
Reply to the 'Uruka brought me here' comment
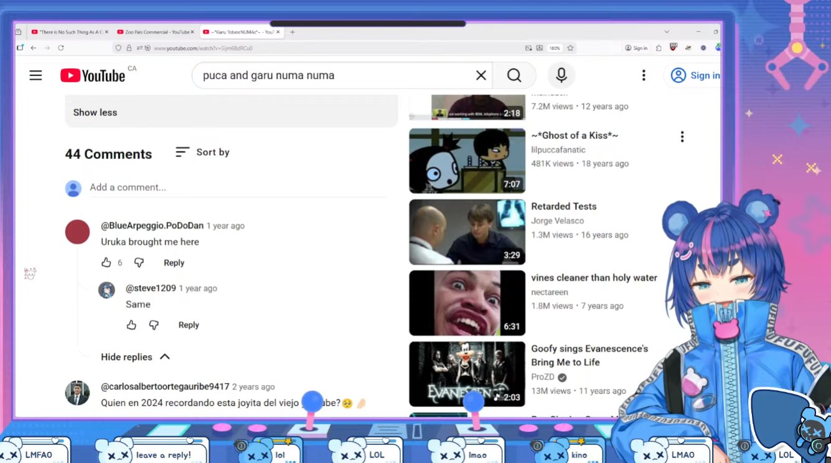pyautogui.click(x=174, y=263)
